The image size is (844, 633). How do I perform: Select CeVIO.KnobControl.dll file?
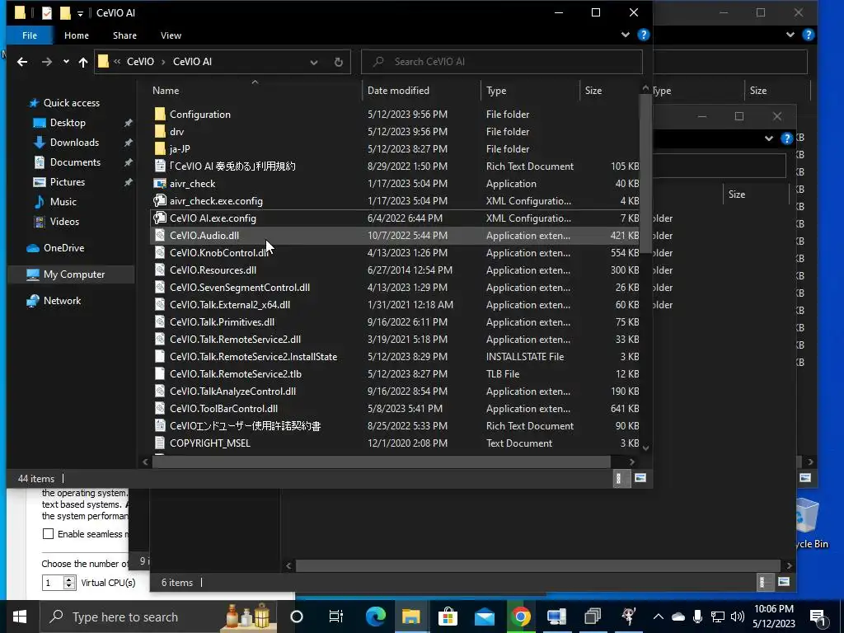pos(218,253)
